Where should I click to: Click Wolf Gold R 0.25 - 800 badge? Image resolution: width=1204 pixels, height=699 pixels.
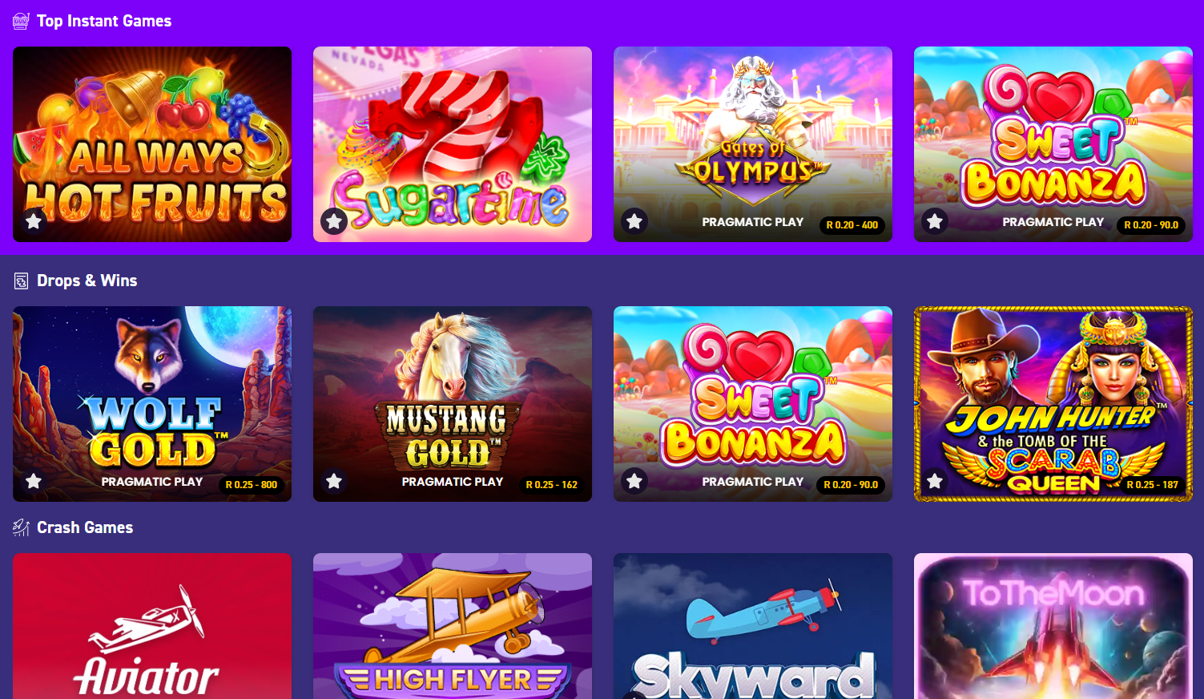pos(252,485)
